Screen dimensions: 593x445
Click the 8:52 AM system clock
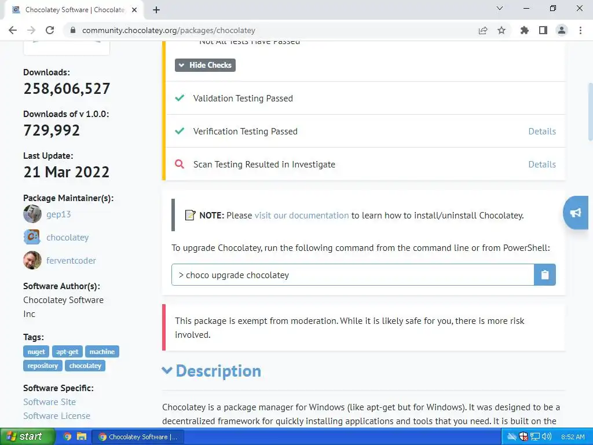pos(573,437)
